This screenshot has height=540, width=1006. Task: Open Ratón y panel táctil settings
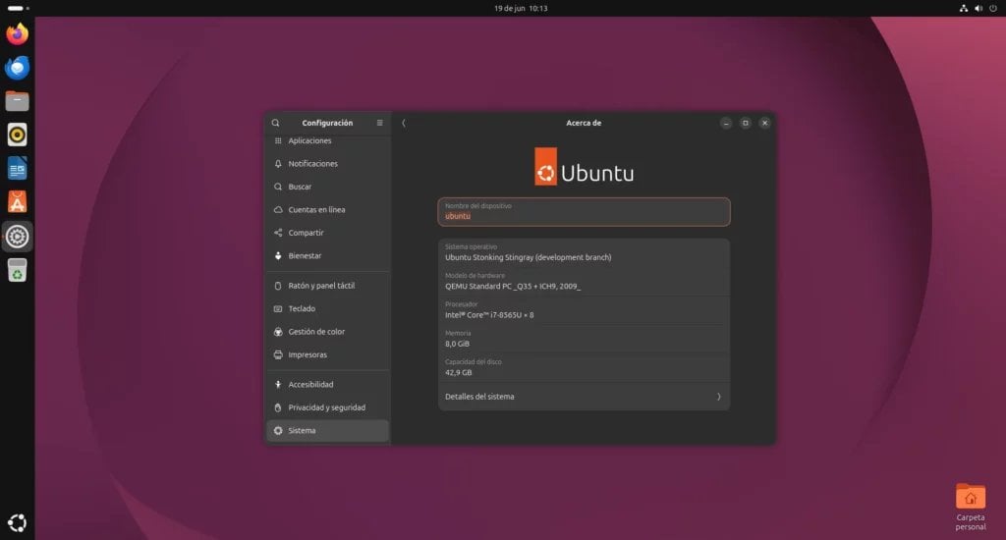click(x=327, y=286)
